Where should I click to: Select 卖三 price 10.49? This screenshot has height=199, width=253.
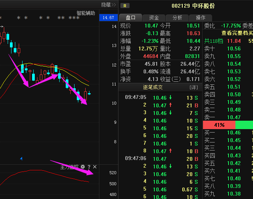pyautogui.click(x=234, y=102)
